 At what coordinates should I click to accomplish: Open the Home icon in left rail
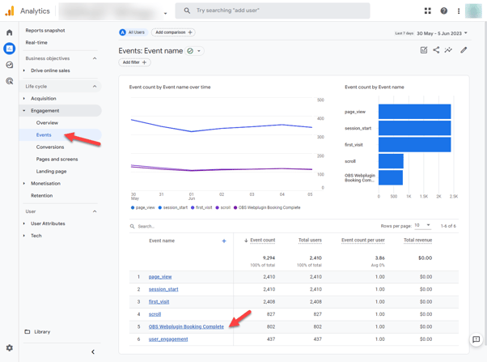(10, 32)
